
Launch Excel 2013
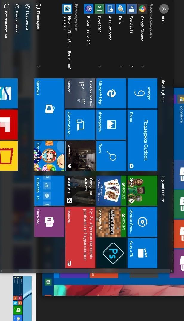tap(99, 18)
